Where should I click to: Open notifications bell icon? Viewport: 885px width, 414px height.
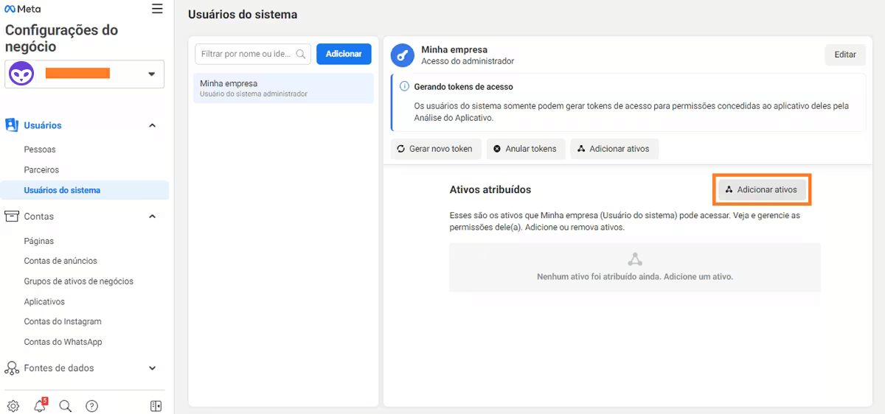click(x=40, y=406)
